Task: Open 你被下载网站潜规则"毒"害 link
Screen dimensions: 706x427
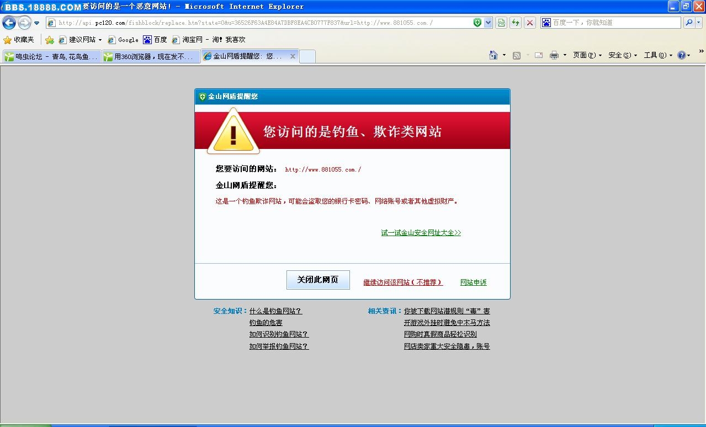Action: 447,311
